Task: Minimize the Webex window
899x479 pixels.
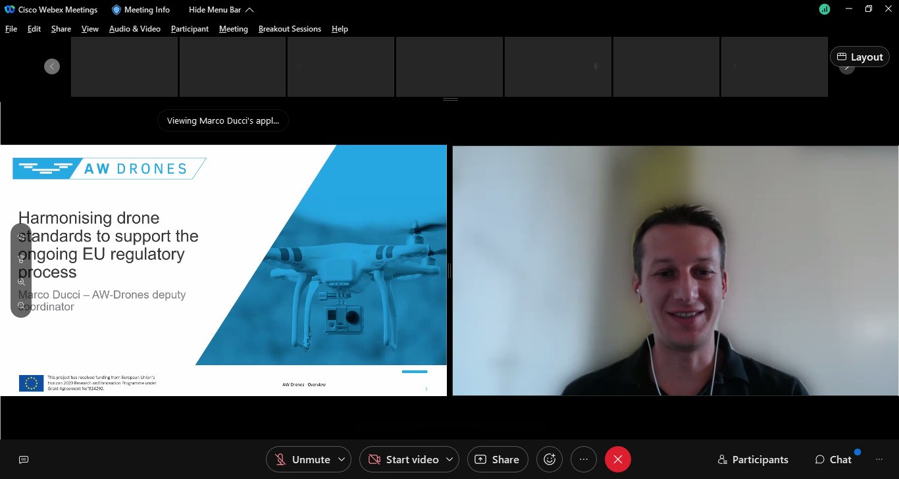Action: tap(848, 9)
